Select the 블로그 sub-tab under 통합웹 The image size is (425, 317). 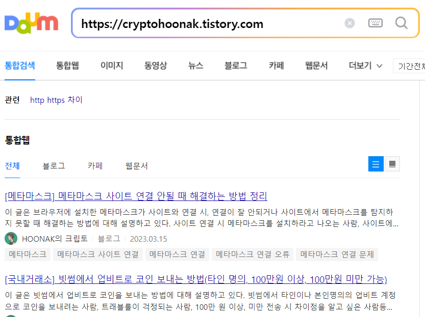click(x=54, y=166)
